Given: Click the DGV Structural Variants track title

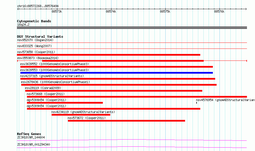Looking at the screenshot, I should (40, 37).
